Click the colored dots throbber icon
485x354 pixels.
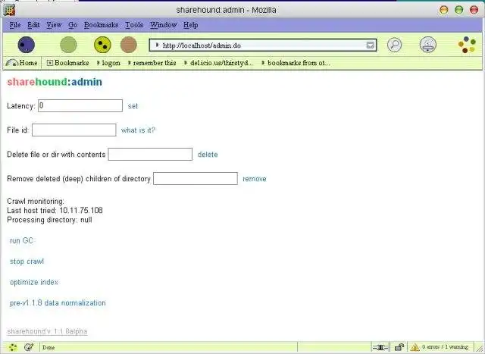[x=467, y=45]
